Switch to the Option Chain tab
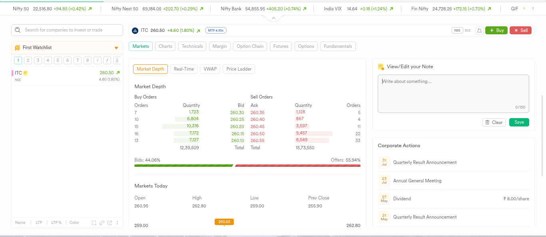 (x=250, y=46)
